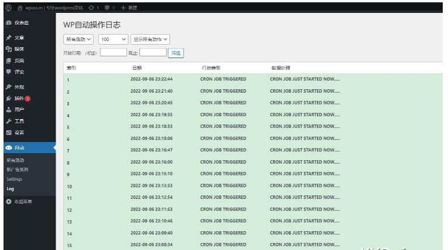This screenshot has height=250, width=448.
Task: Click 收起菜单 to collapse the sidebar
Action: (x=22, y=202)
